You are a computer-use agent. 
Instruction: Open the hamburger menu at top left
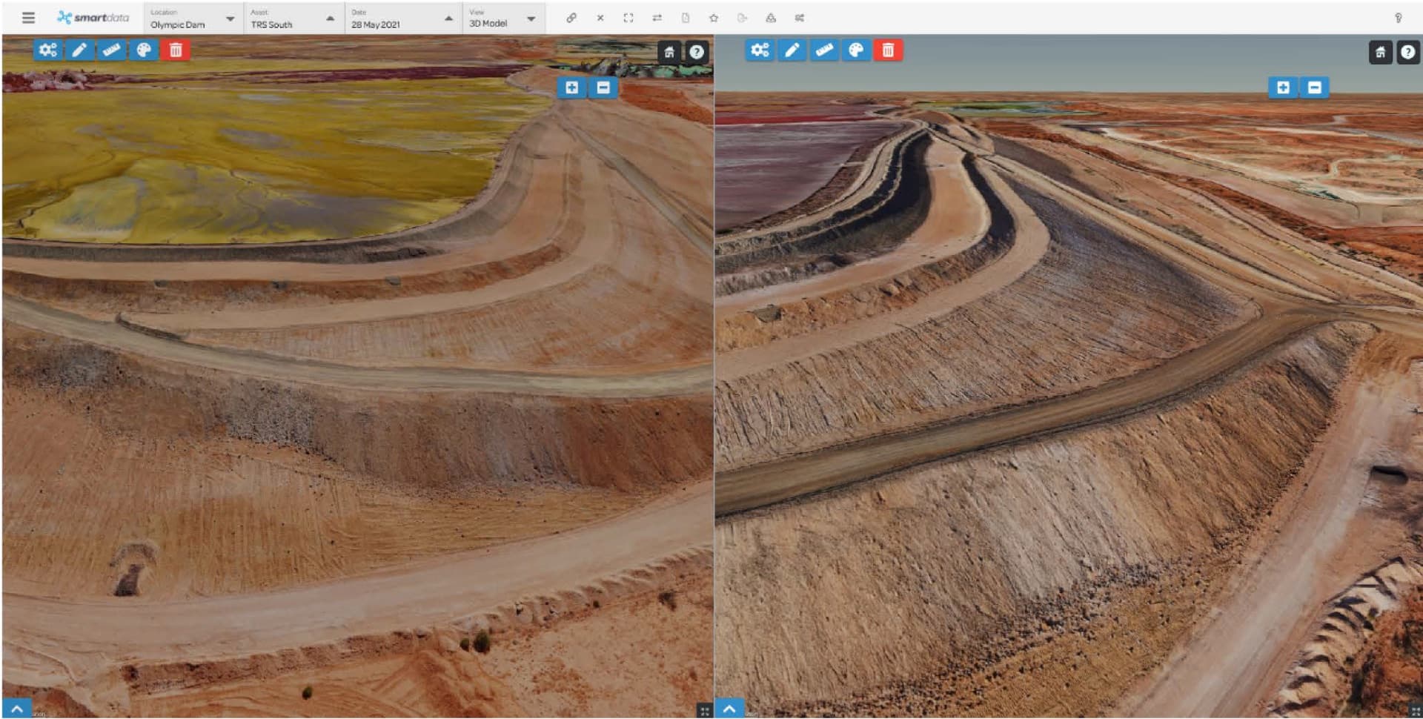click(29, 18)
